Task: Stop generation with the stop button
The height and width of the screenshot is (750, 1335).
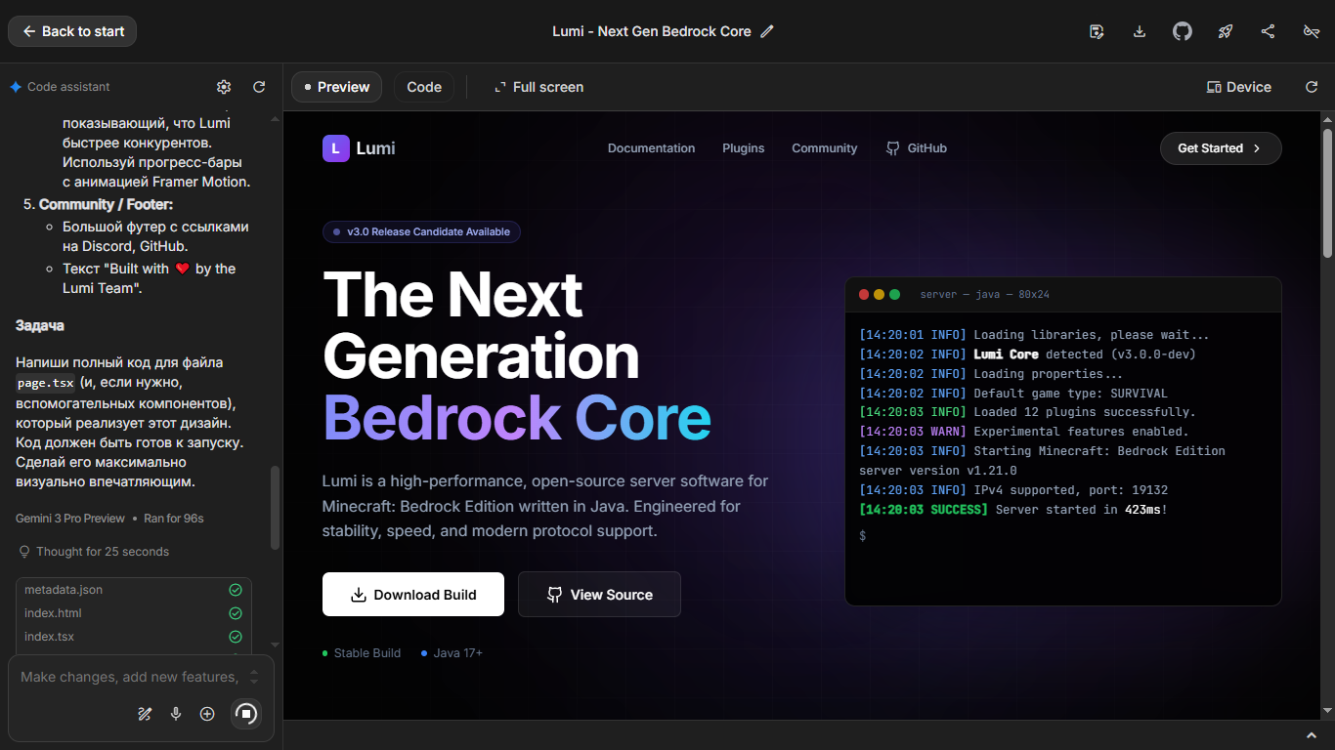Action: click(246, 714)
